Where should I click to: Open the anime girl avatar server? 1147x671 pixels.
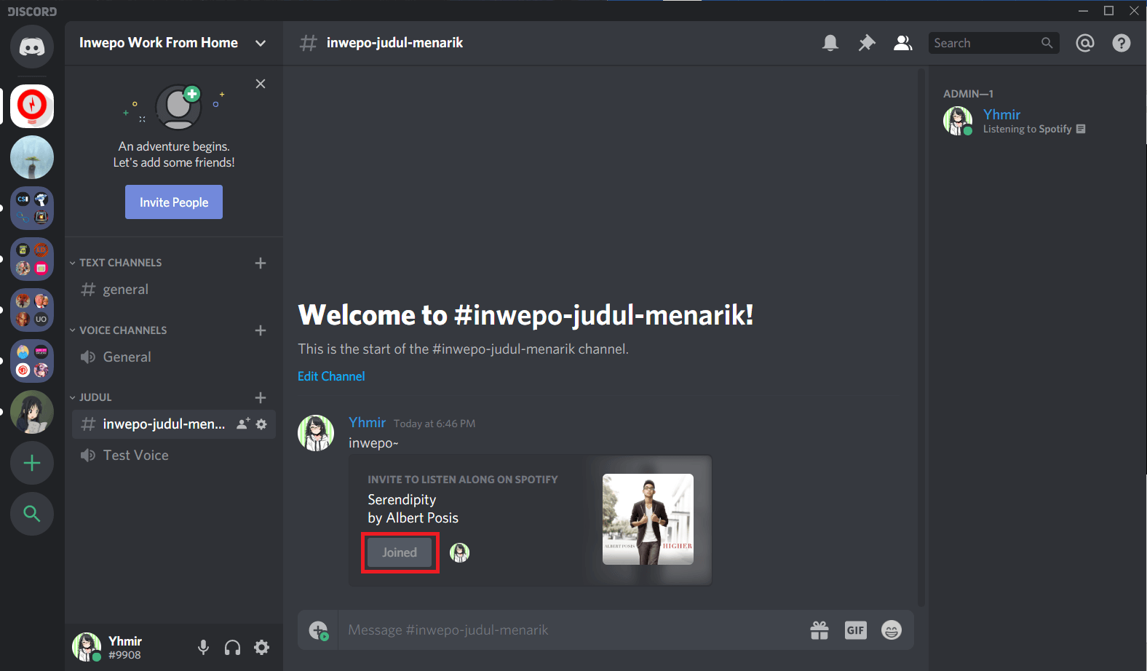click(32, 412)
